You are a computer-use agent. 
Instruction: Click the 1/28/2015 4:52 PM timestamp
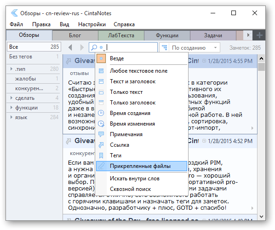[x=230, y=141]
